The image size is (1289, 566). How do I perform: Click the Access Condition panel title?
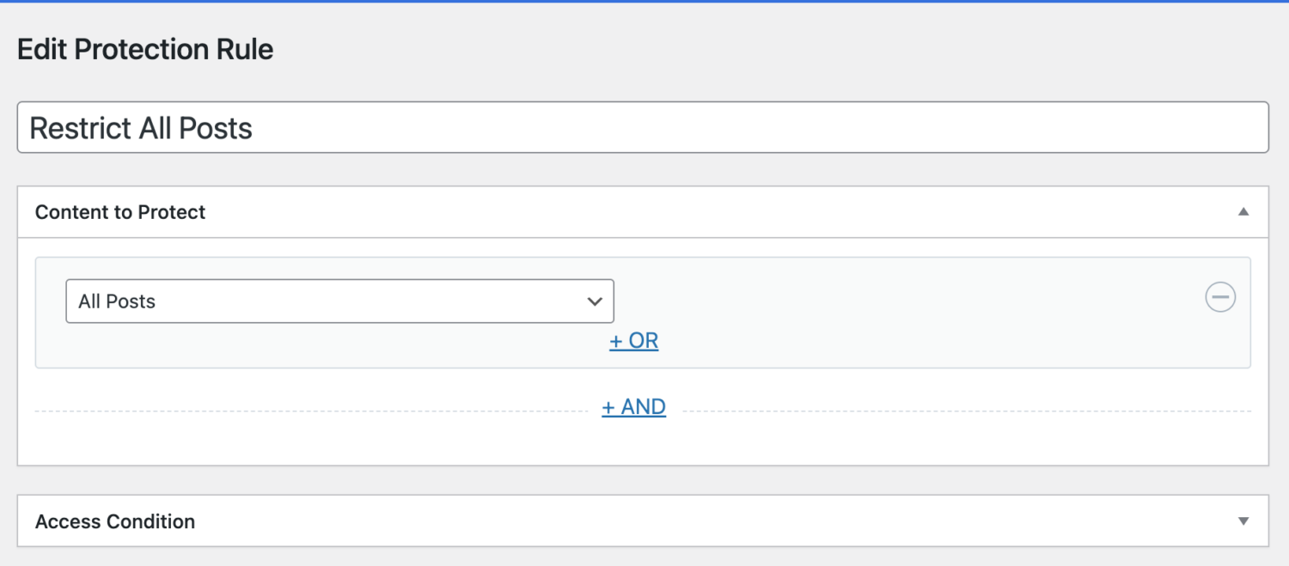coord(115,521)
